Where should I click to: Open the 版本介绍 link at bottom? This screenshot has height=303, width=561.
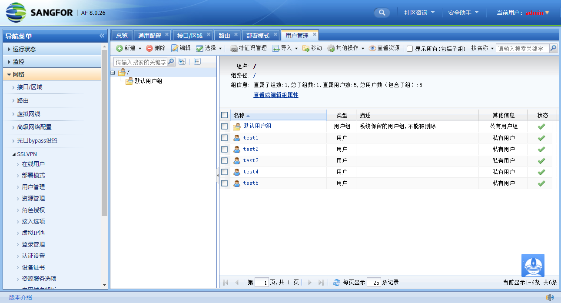click(x=20, y=297)
